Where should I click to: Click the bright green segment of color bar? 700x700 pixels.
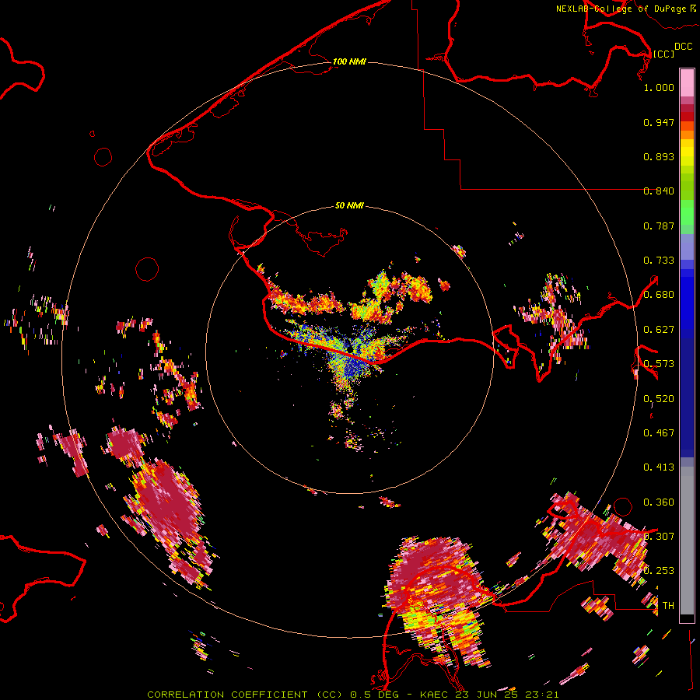pos(687,212)
